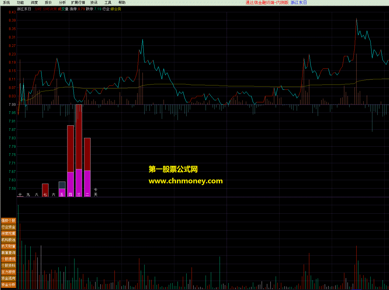Click the 8.19 price axis value
389x290 pixels.
coord(12,62)
